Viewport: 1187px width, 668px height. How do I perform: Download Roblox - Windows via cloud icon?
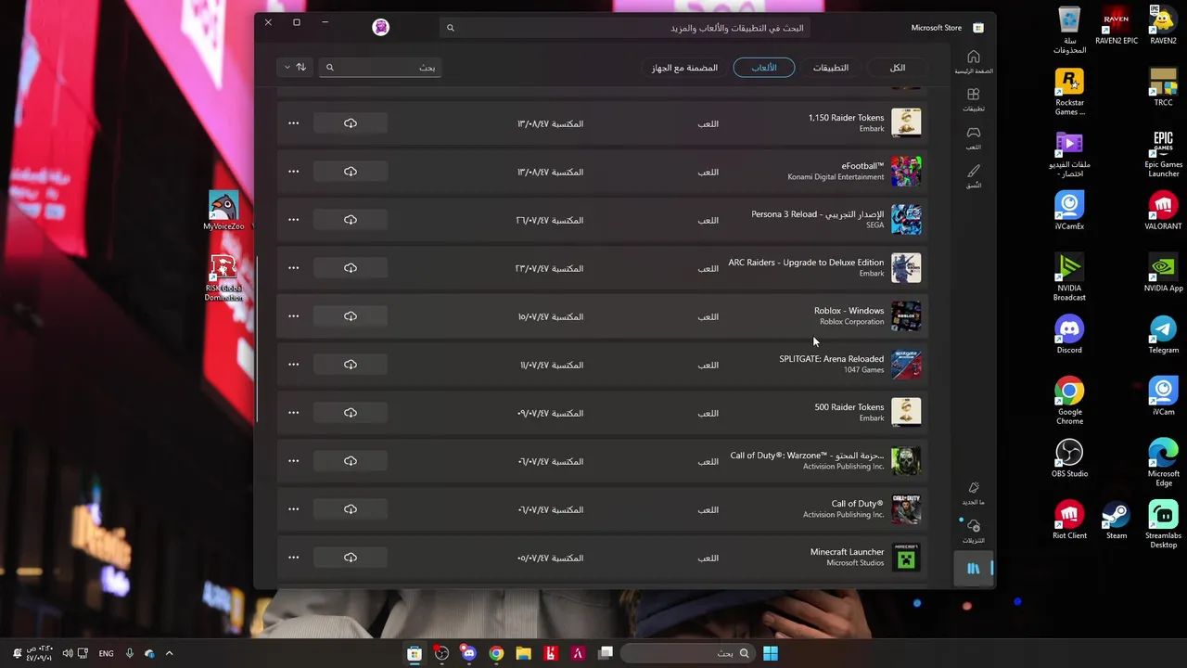click(x=351, y=316)
